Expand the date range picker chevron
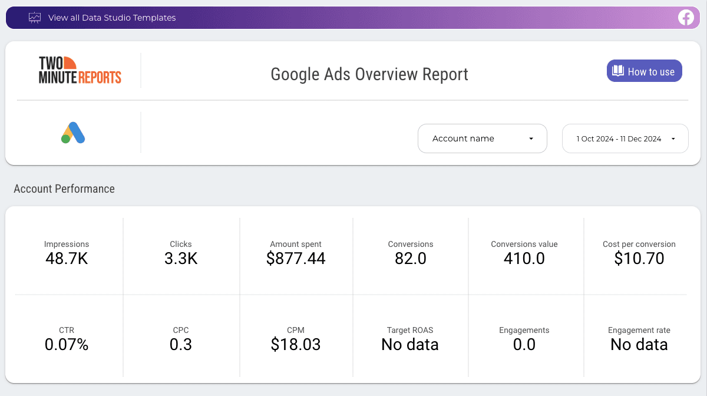The image size is (707, 396). 673,138
